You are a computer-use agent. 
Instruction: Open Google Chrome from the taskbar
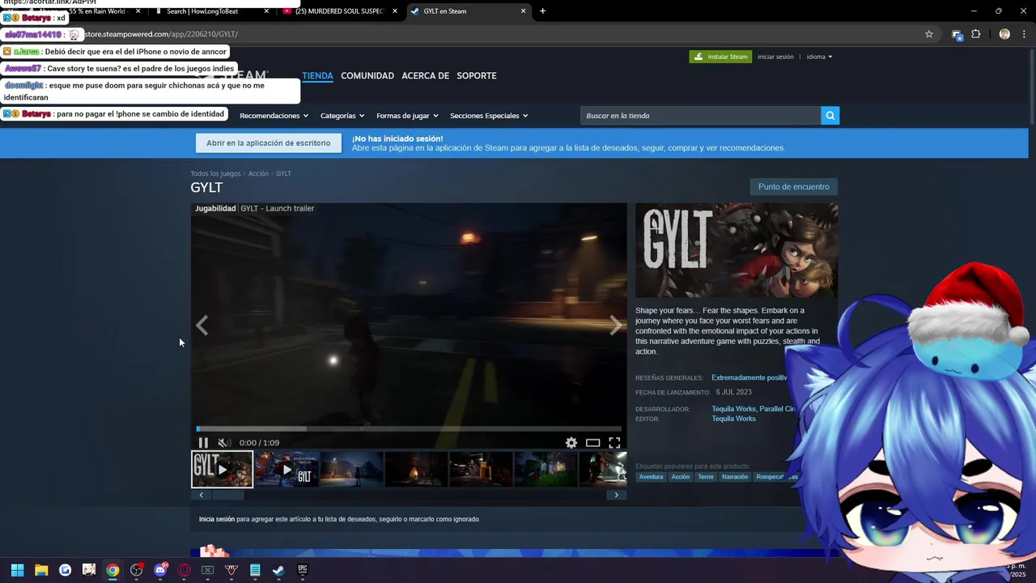click(113, 570)
